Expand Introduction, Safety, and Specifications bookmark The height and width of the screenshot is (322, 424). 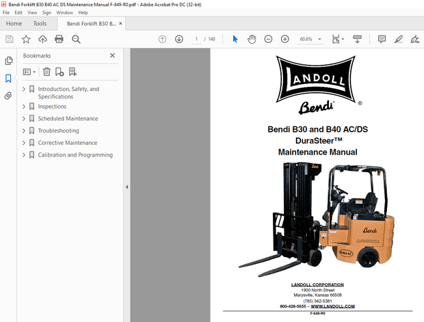(x=24, y=89)
